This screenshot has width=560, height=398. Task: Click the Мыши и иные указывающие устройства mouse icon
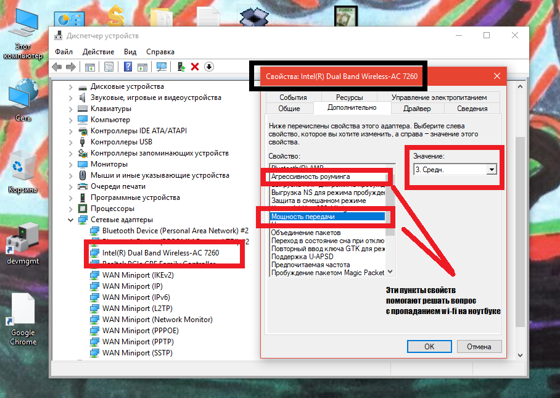pos(83,175)
